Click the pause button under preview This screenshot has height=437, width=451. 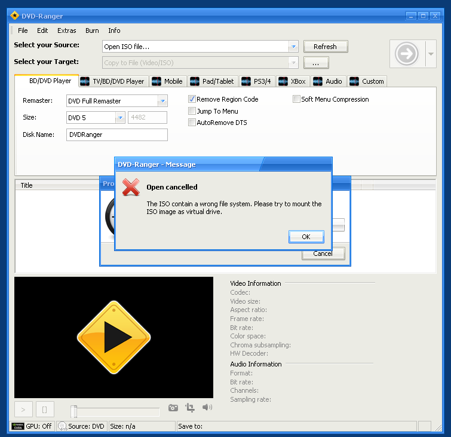click(45, 410)
